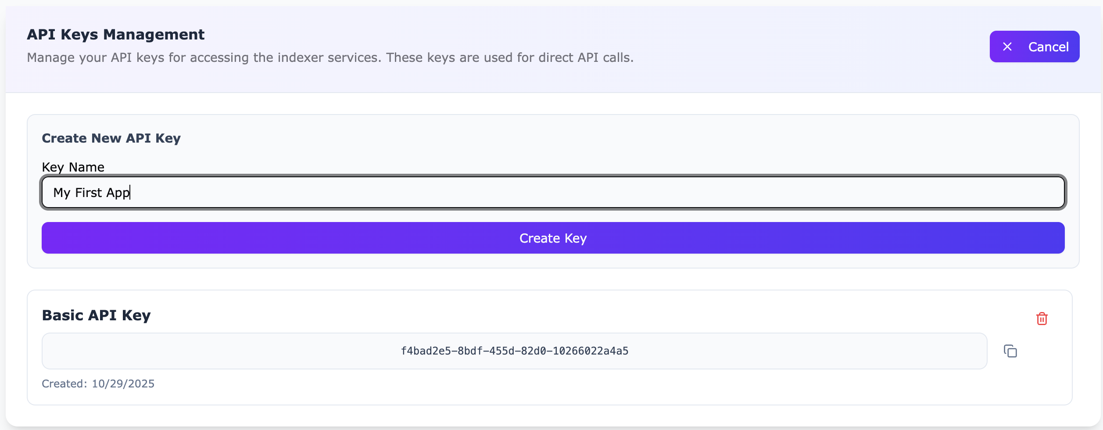Click the "Basic API Key" title
1103x430 pixels.
click(96, 315)
